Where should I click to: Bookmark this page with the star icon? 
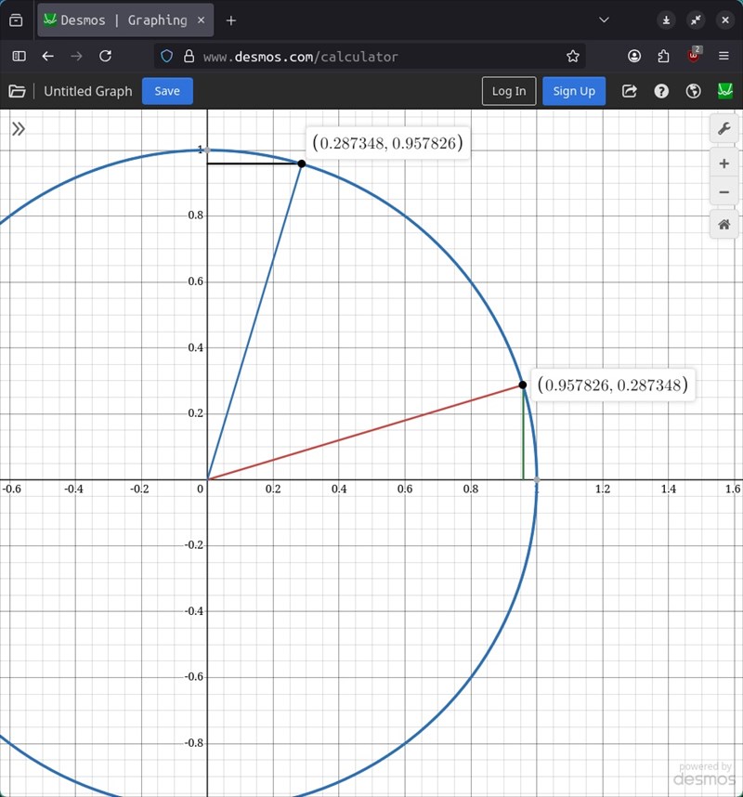click(573, 56)
